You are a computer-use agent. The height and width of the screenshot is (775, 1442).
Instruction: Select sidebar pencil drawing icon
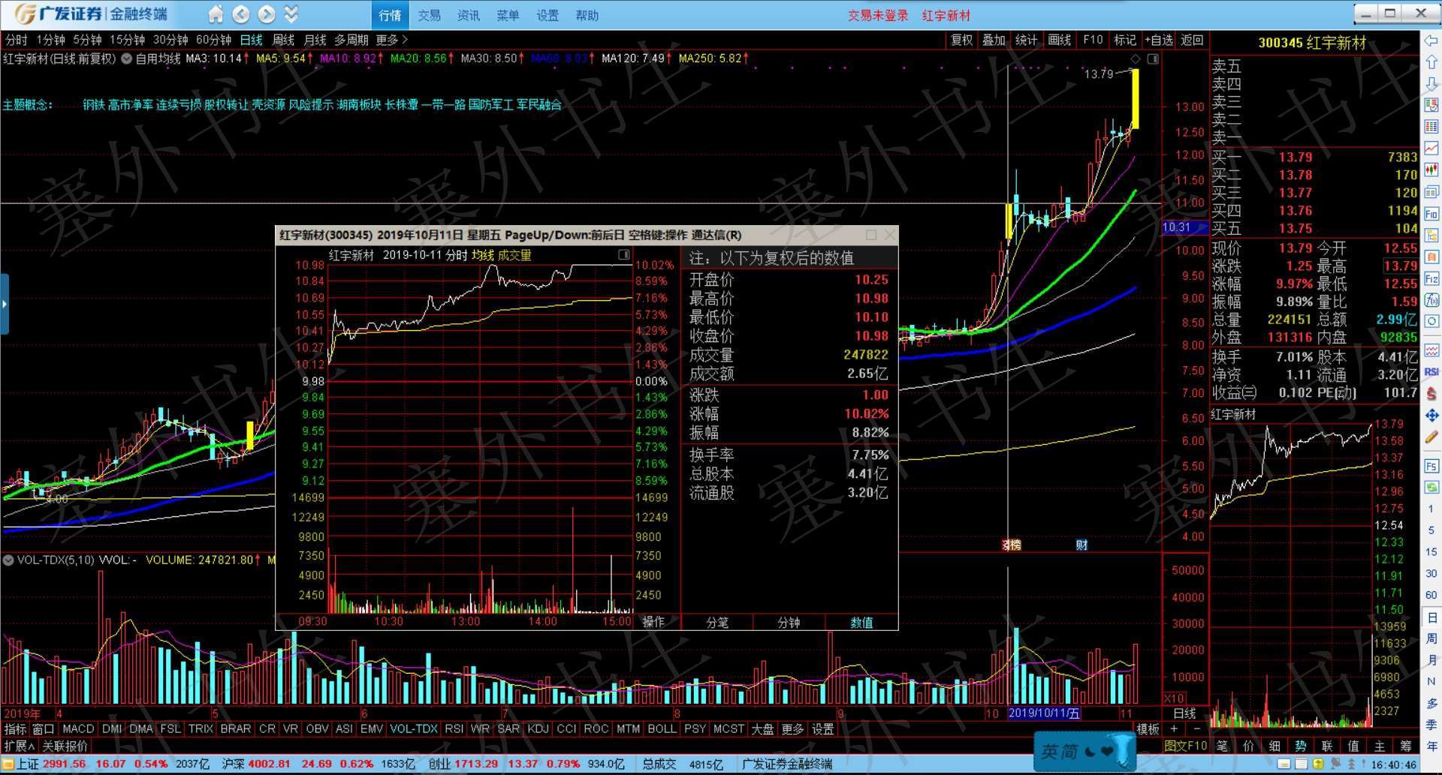(1431, 437)
